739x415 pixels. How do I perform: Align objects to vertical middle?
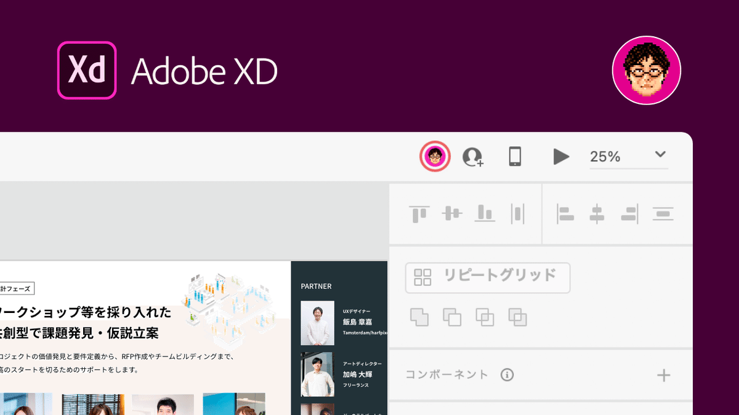(x=452, y=214)
